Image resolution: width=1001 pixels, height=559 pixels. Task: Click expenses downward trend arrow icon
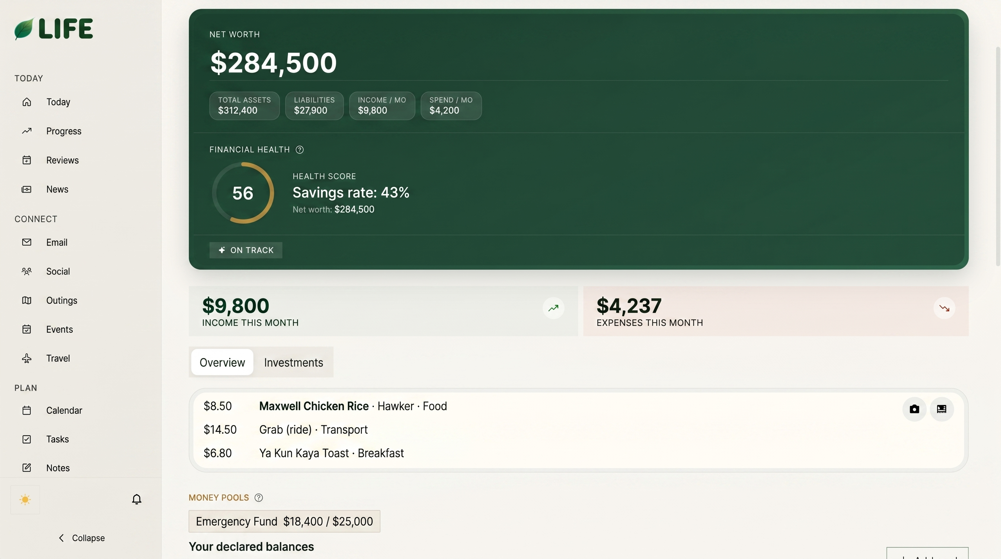(944, 308)
